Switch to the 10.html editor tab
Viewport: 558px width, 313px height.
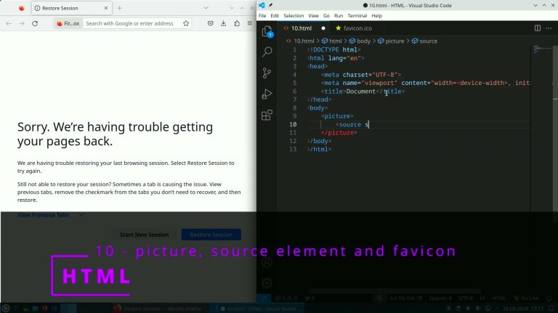pos(302,28)
